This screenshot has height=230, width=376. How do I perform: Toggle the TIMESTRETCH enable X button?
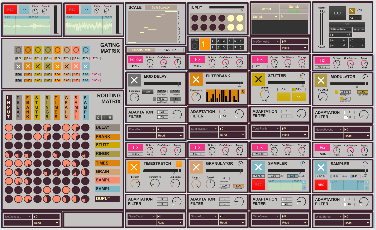[134, 167]
